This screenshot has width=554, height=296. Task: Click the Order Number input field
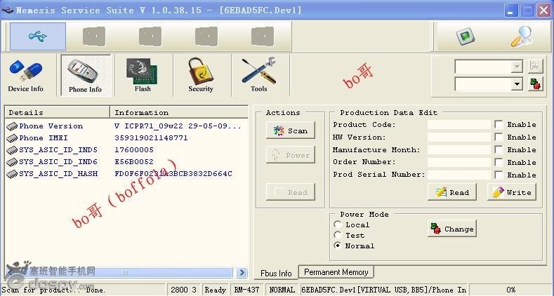[x=459, y=162]
